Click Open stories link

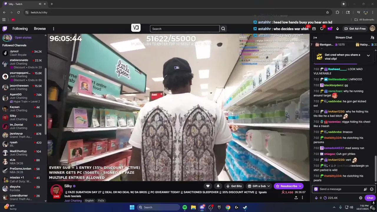click(x=23, y=37)
